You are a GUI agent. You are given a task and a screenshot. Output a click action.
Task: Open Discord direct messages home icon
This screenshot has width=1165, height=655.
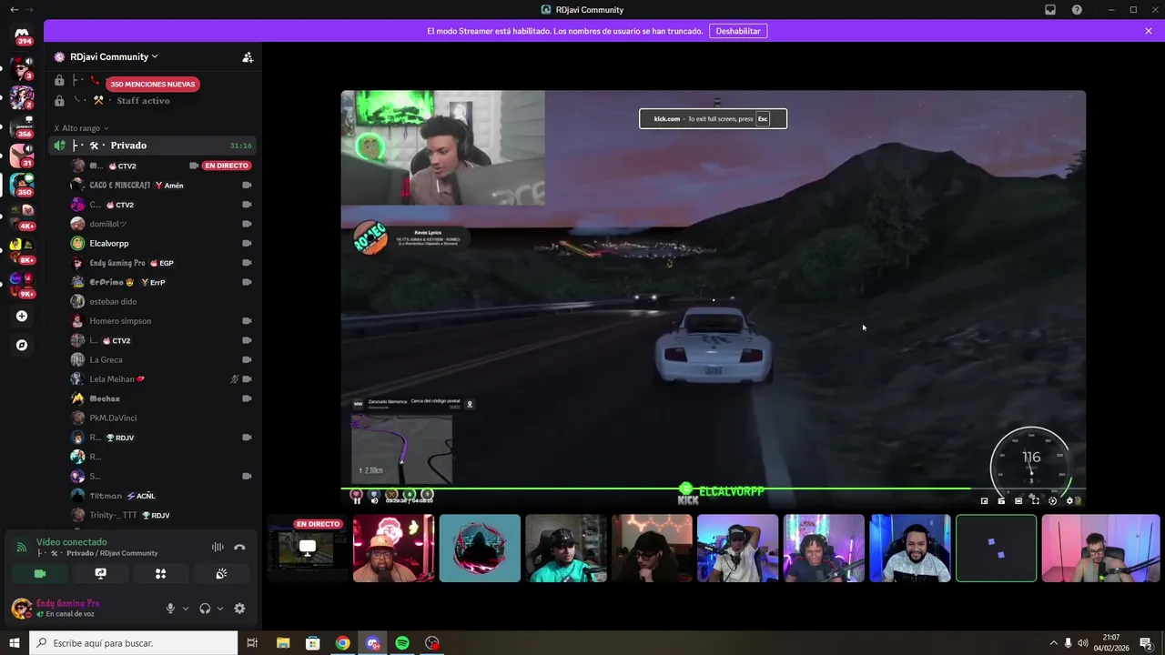tap(22, 34)
